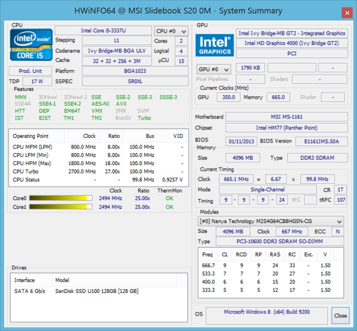Select the Intel Core i5-3337U name field

click(103, 31)
